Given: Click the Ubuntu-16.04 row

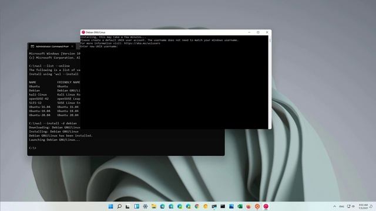Looking at the screenshot, I should pyautogui.click(x=55, y=107).
